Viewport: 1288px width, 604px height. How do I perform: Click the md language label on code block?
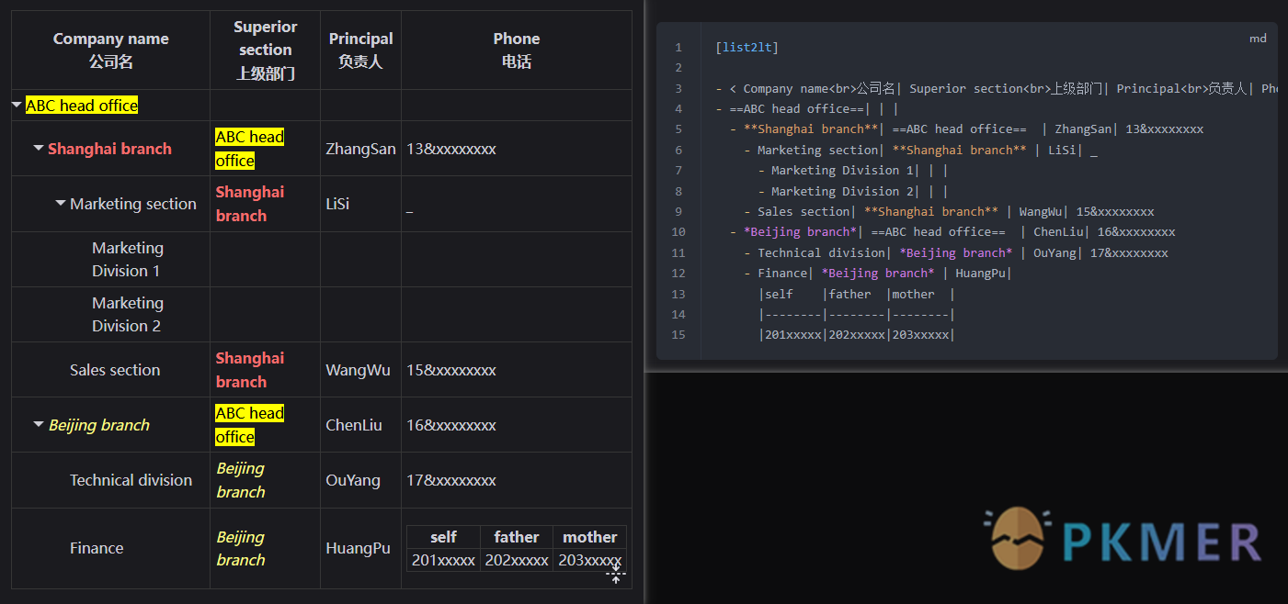[1258, 39]
